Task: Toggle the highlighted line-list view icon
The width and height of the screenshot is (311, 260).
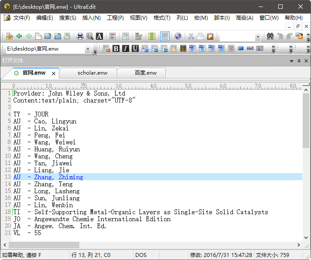Action: tap(164, 36)
